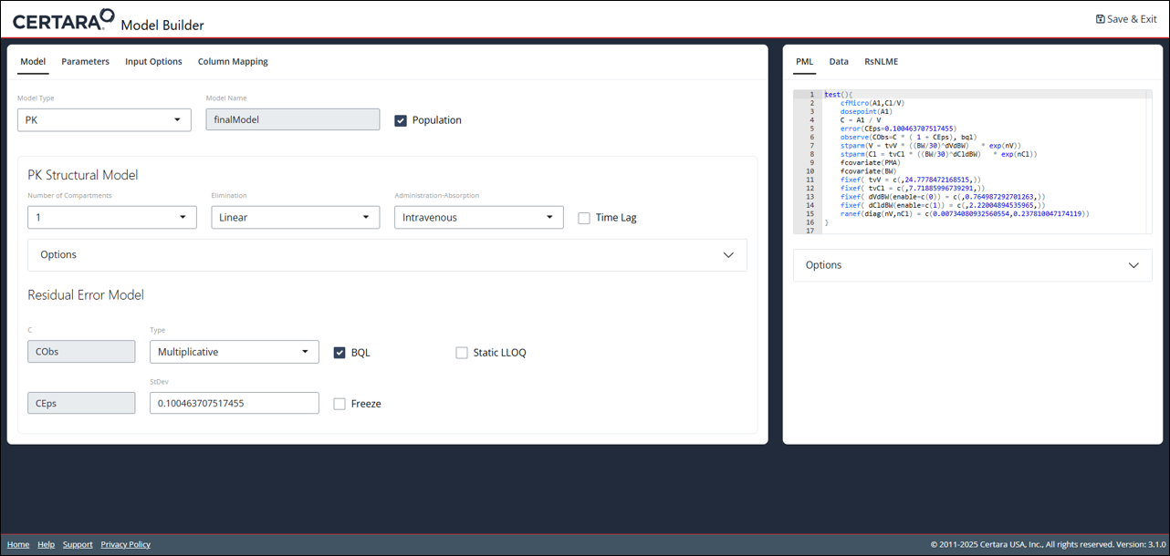Click the Certara logo
This screenshot has height=556, width=1170.
point(63,20)
